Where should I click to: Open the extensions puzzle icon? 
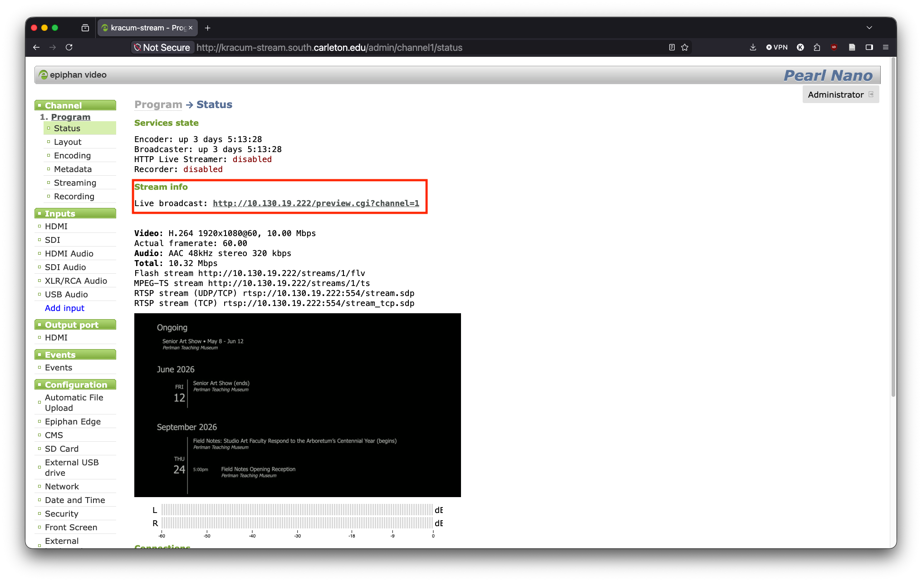click(817, 47)
